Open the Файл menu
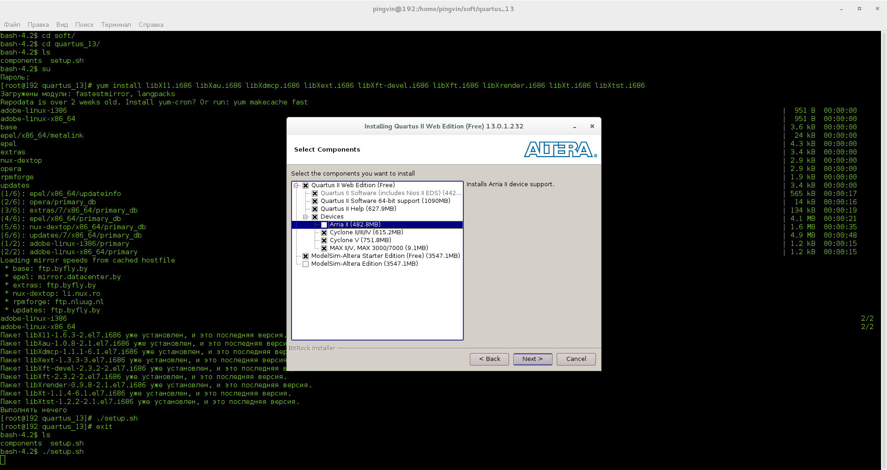The height and width of the screenshot is (470, 887). [12, 24]
